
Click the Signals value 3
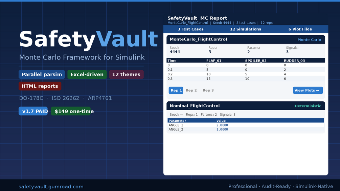[287, 52]
